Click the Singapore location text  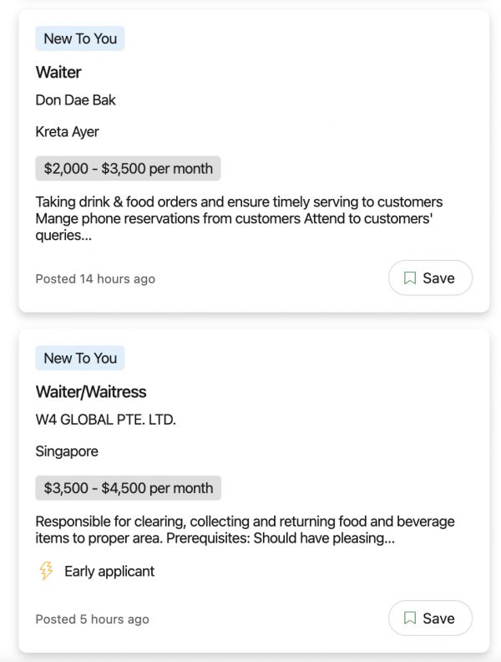click(67, 451)
